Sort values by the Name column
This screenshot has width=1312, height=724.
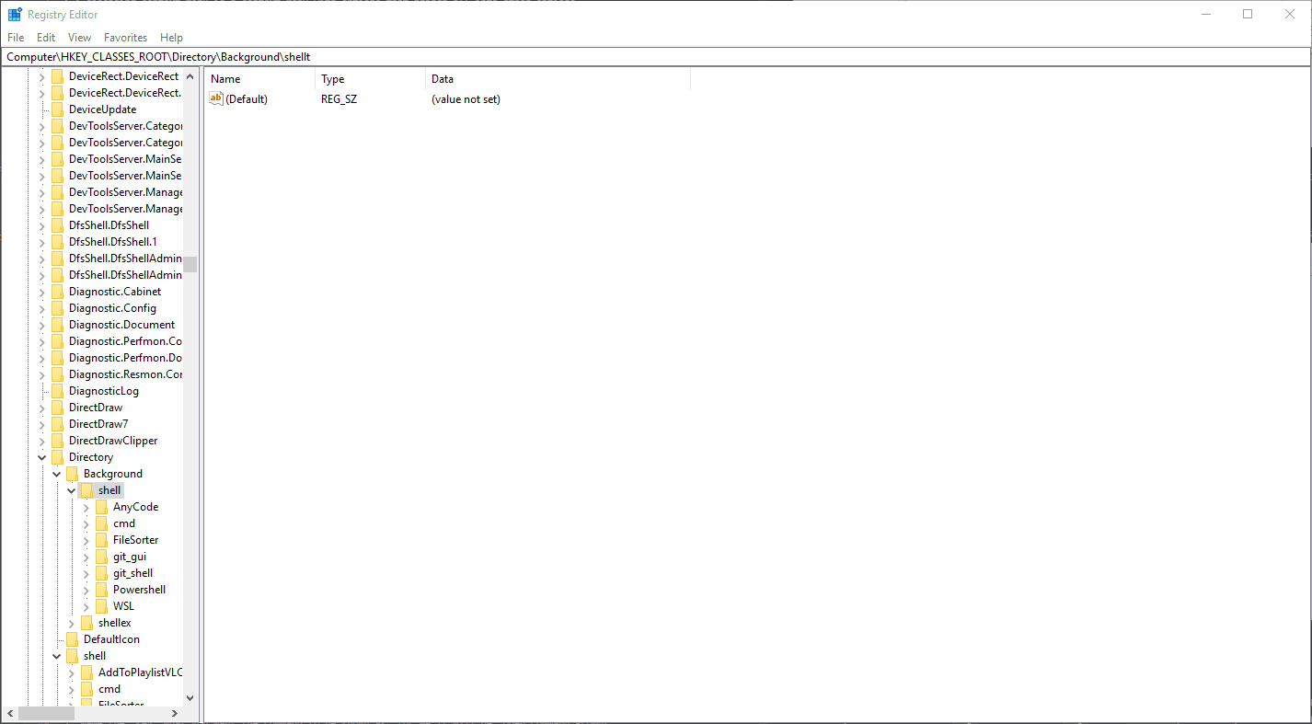pyautogui.click(x=225, y=78)
